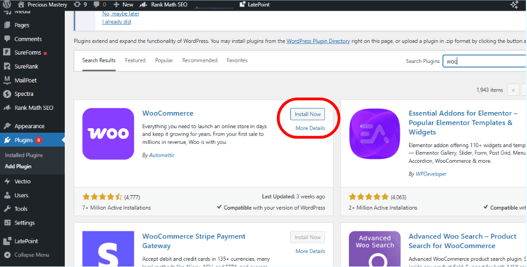The height and width of the screenshot is (267, 527).
Task: Switch to the Popular tab
Action: coord(164,60)
